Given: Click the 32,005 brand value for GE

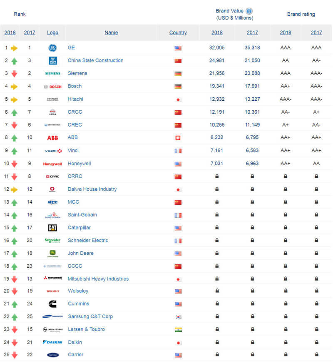Looking at the screenshot, I should (217, 47).
